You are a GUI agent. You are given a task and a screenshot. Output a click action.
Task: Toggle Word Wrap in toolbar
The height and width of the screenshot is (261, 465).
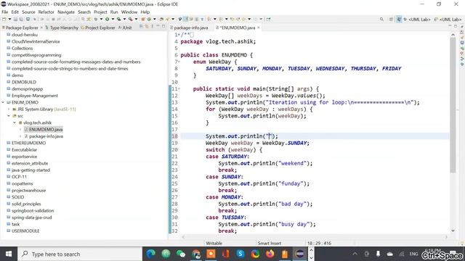coord(190,20)
